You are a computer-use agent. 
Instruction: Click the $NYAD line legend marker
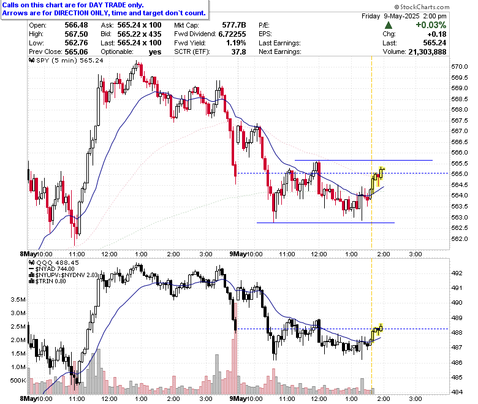pyautogui.click(x=31, y=269)
